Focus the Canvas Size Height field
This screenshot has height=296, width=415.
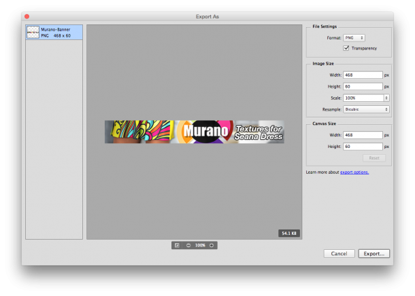coord(363,147)
